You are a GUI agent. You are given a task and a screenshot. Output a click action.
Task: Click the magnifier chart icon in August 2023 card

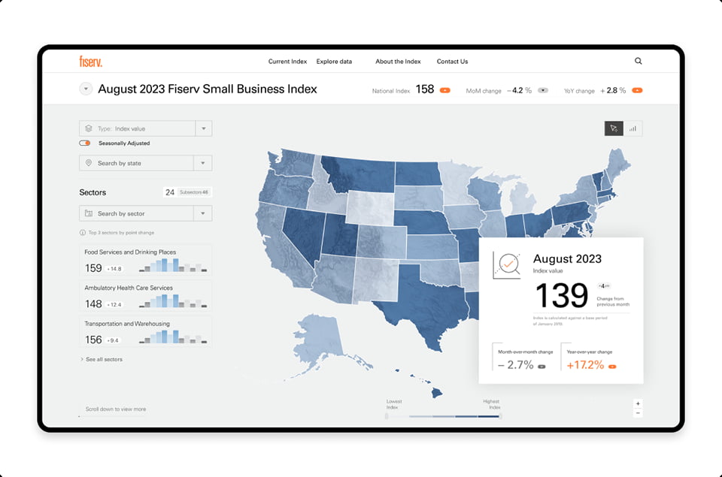point(506,265)
